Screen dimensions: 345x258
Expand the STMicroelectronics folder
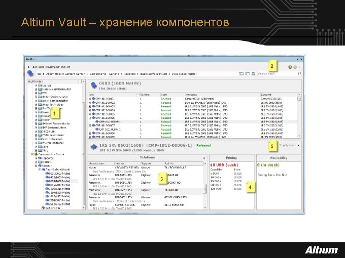[36, 136]
